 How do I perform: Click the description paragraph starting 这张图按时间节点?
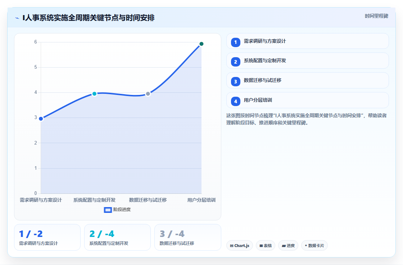[306, 119]
